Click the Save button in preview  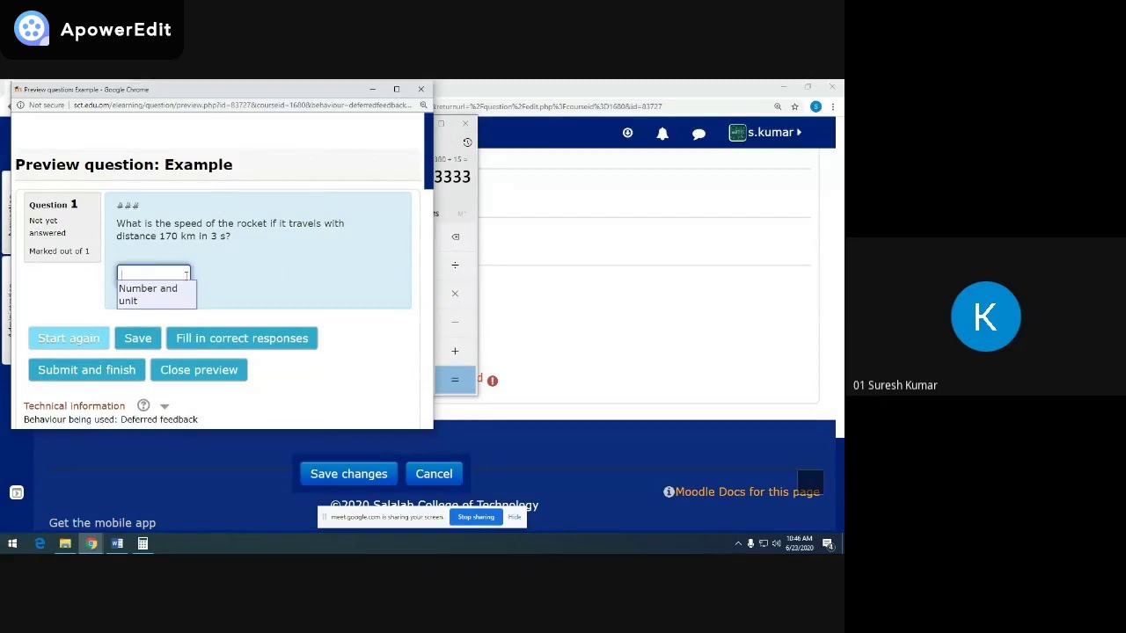coord(137,338)
